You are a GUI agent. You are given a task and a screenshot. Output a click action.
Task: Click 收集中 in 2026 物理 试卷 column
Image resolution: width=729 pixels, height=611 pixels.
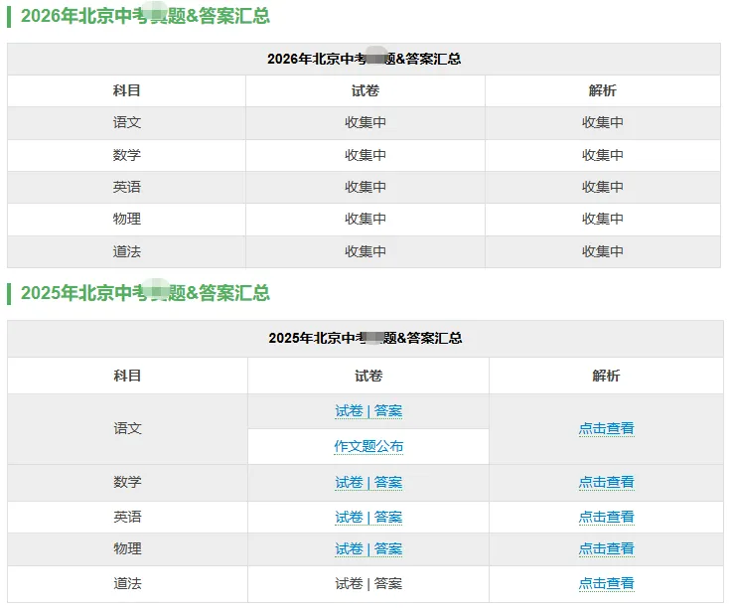point(365,219)
